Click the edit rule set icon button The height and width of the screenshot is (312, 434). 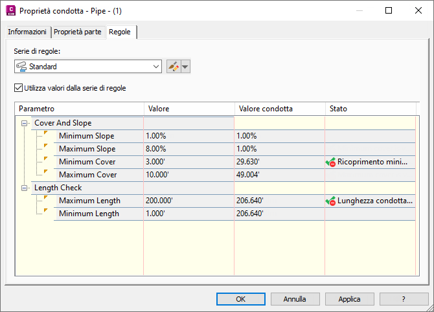pos(173,67)
